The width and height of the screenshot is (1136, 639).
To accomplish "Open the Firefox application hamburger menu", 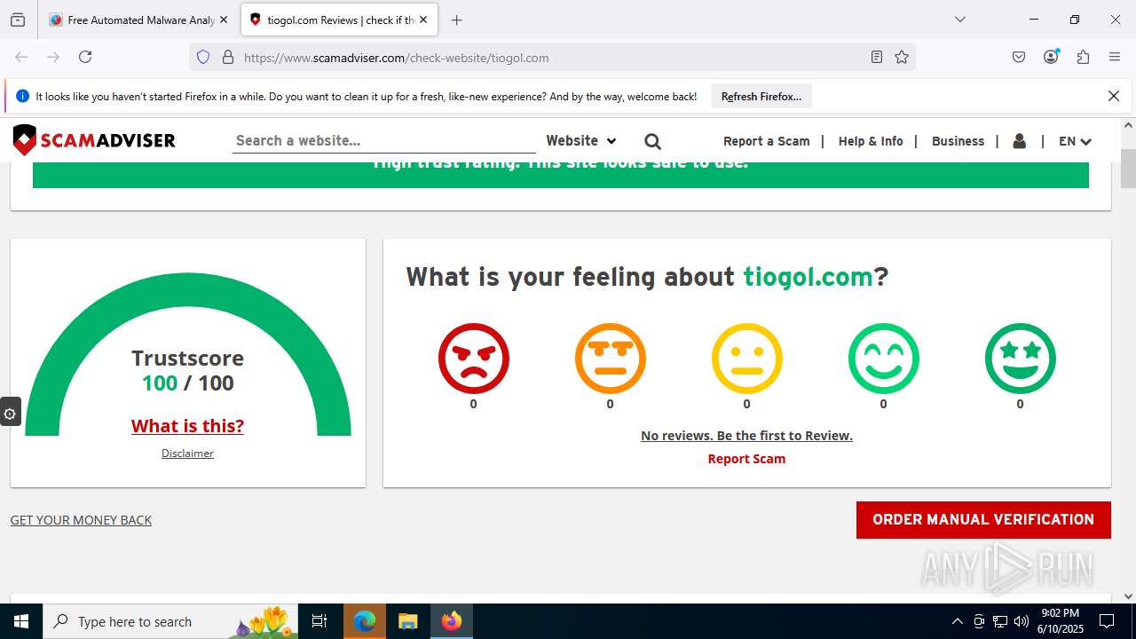I will 1115,57.
